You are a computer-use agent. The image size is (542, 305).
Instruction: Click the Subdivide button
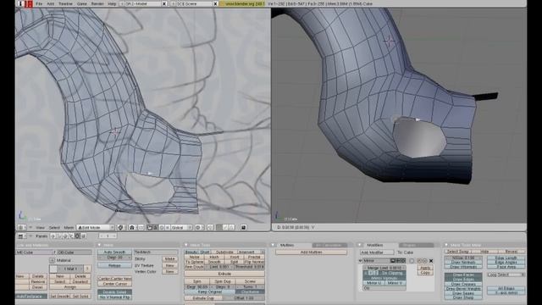224,252
